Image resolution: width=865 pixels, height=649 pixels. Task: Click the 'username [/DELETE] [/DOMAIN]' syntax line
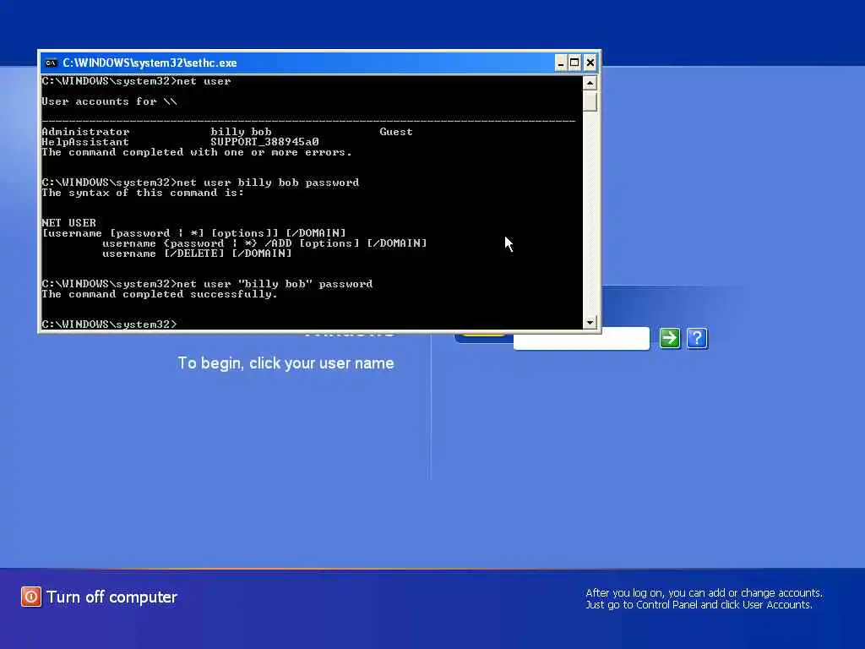197,254
